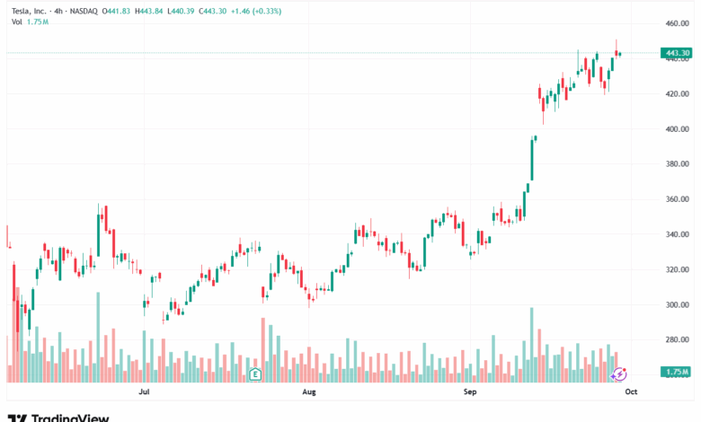Click the earnings 'E' marker icon
This screenshot has width=701, height=422.
tap(255, 373)
